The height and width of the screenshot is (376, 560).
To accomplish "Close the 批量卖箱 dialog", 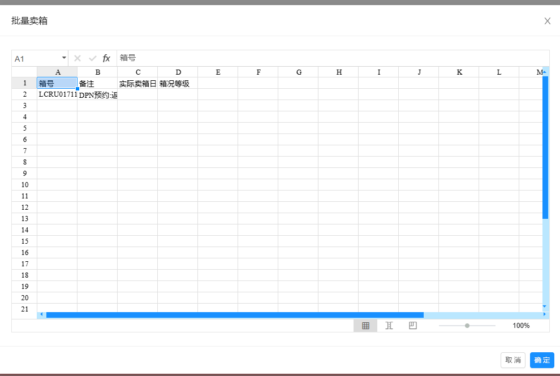I will (x=547, y=21).
